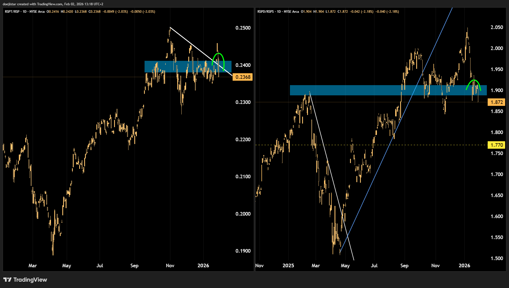Image resolution: width=509 pixels, height=288 pixels.
Task: Open the RSPT/RSP symbol title in left chart
Action: pos(12,12)
